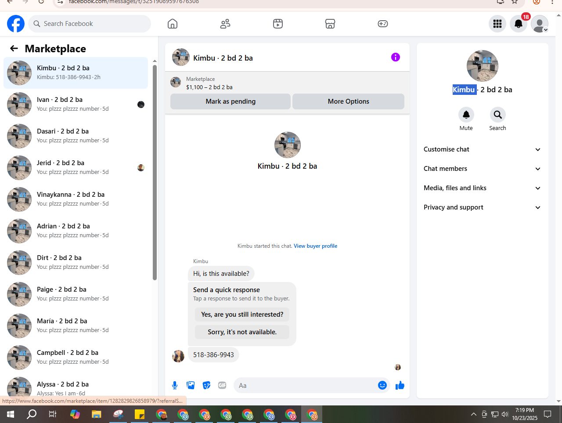Open Dasari · 2 bd 2 ba conversation
The width and height of the screenshot is (562, 423).
76,136
